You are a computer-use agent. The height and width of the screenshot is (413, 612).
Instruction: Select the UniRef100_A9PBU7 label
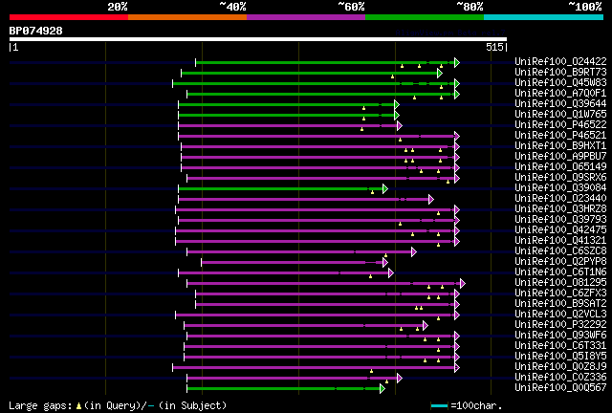coord(560,157)
